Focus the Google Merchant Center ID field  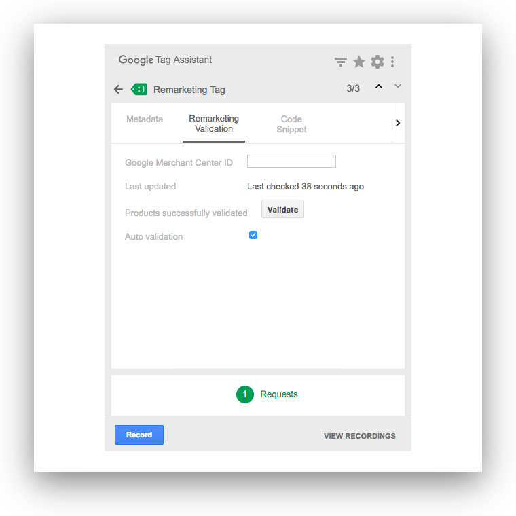click(x=291, y=162)
